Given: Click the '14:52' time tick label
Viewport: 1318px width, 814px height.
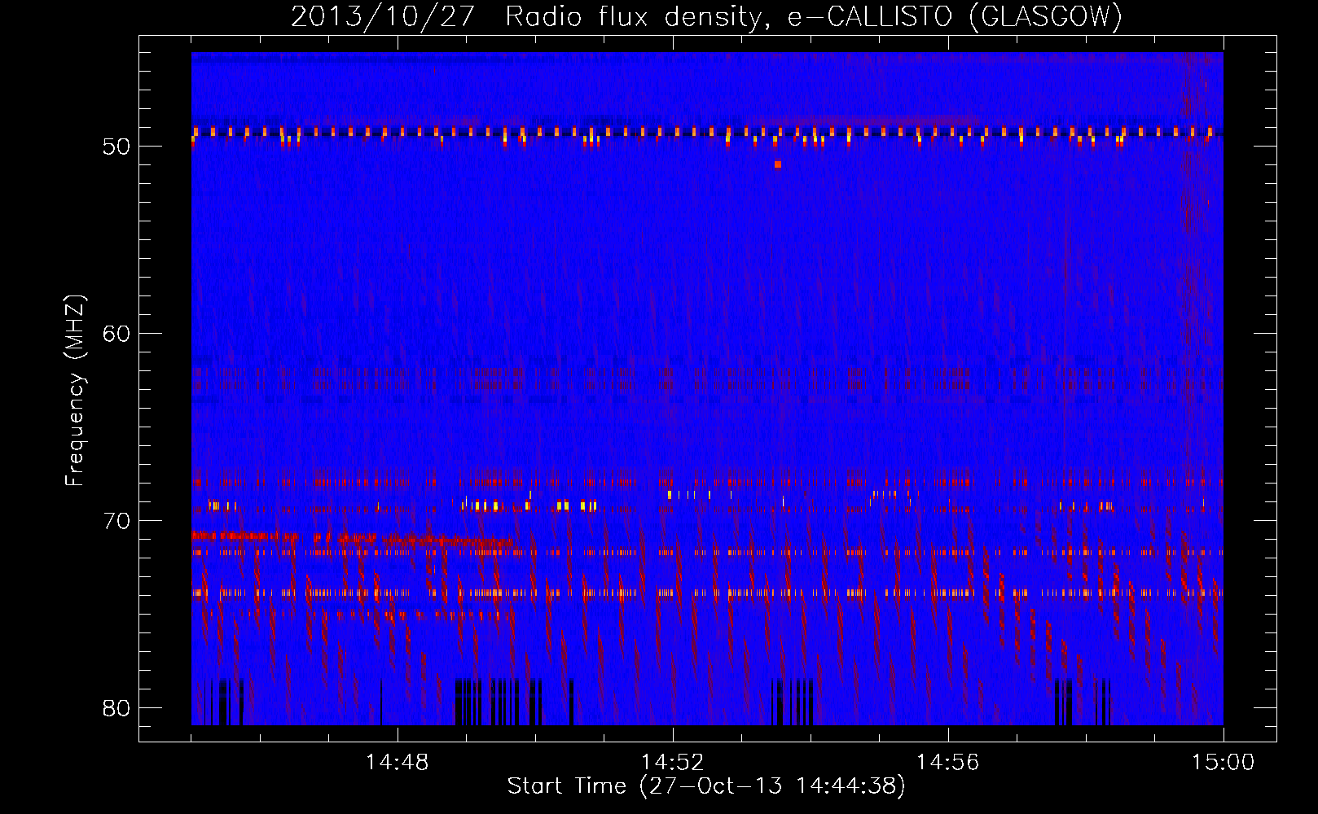Looking at the screenshot, I should pos(673,763).
